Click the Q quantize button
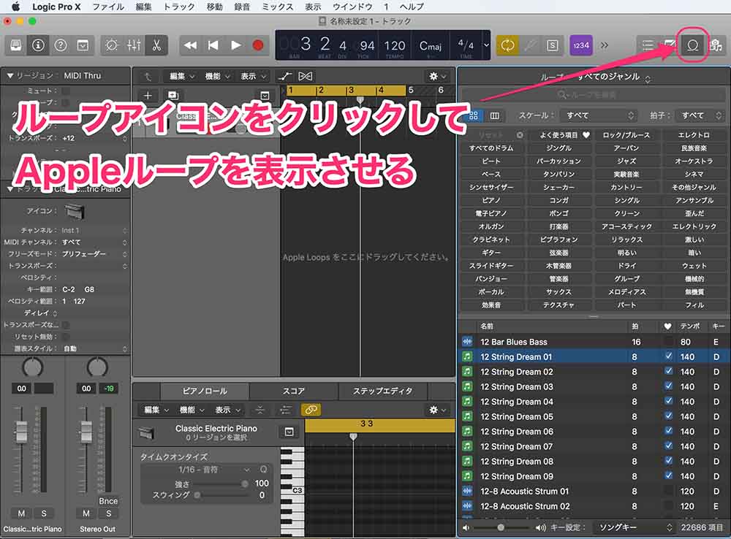Viewport: 731px width, 539px height. [263, 470]
